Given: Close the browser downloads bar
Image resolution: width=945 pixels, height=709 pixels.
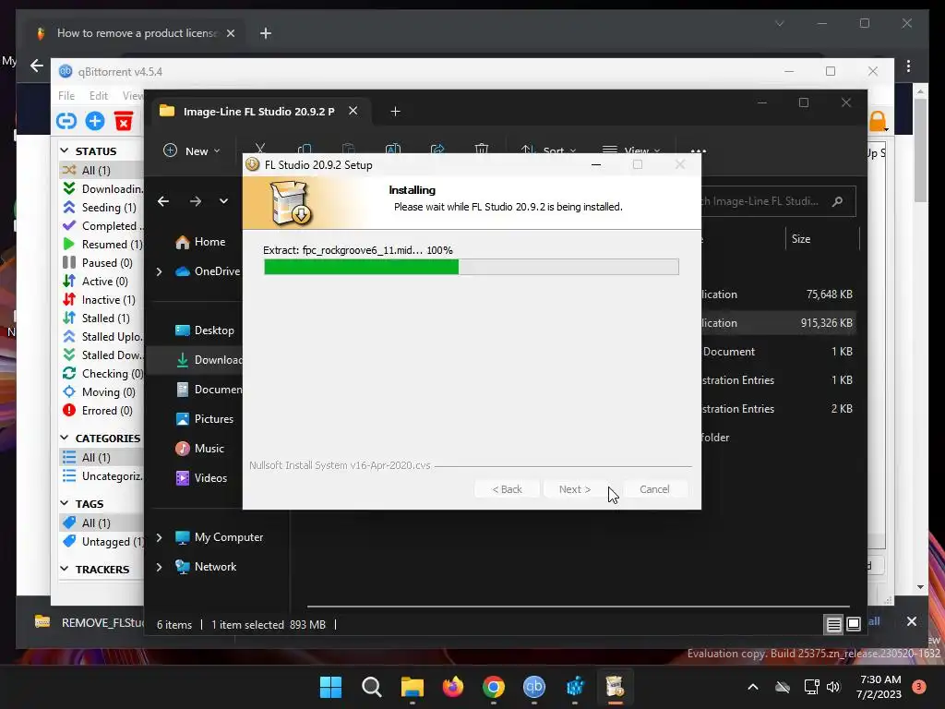Looking at the screenshot, I should pyautogui.click(x=911, y=621).
